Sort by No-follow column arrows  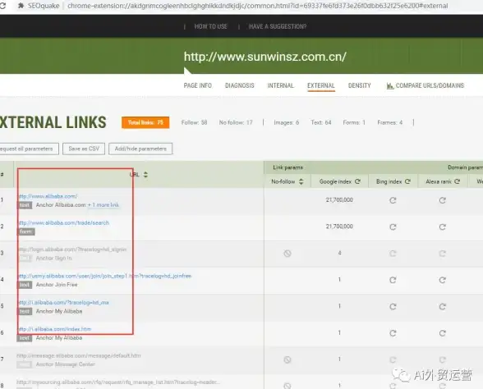click(x=301, y=181)
